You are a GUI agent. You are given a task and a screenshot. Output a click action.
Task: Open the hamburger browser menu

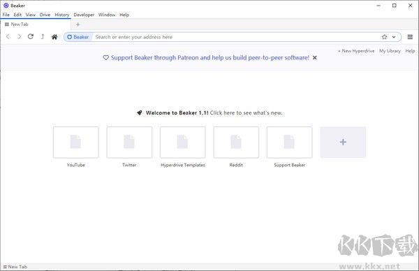point(410,37)
